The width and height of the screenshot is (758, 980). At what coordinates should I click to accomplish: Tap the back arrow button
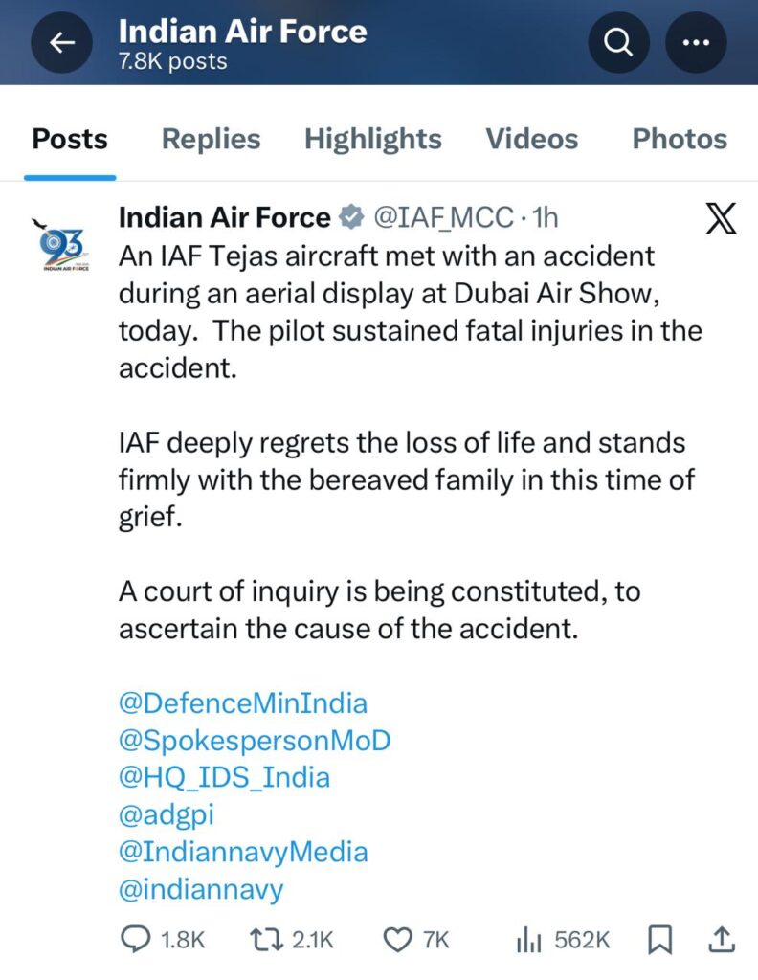[62, 43]
